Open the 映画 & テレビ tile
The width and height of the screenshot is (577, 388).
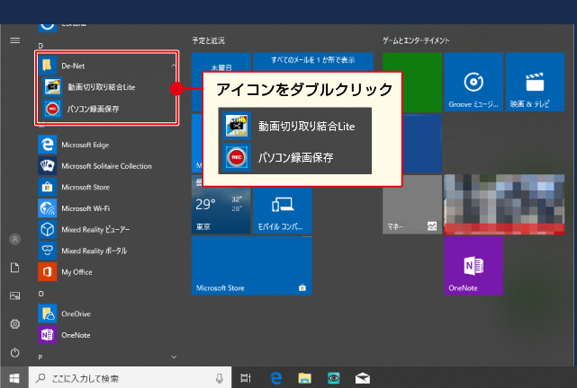pos(535,82)
